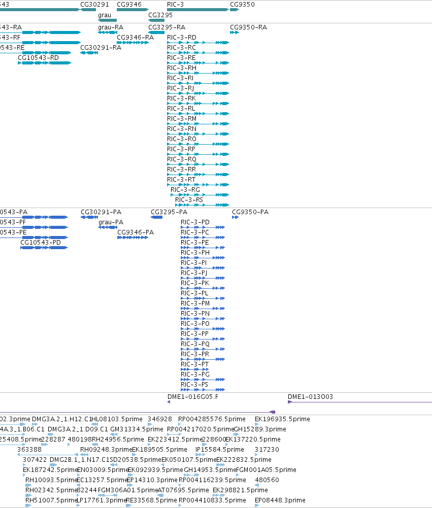Click the RIC-3-PT protein label
The image size is (432, 508).
click(195, 364)
